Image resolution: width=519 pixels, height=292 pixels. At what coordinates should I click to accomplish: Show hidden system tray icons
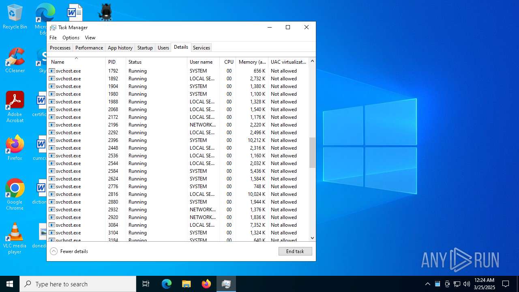pos(427,284)
